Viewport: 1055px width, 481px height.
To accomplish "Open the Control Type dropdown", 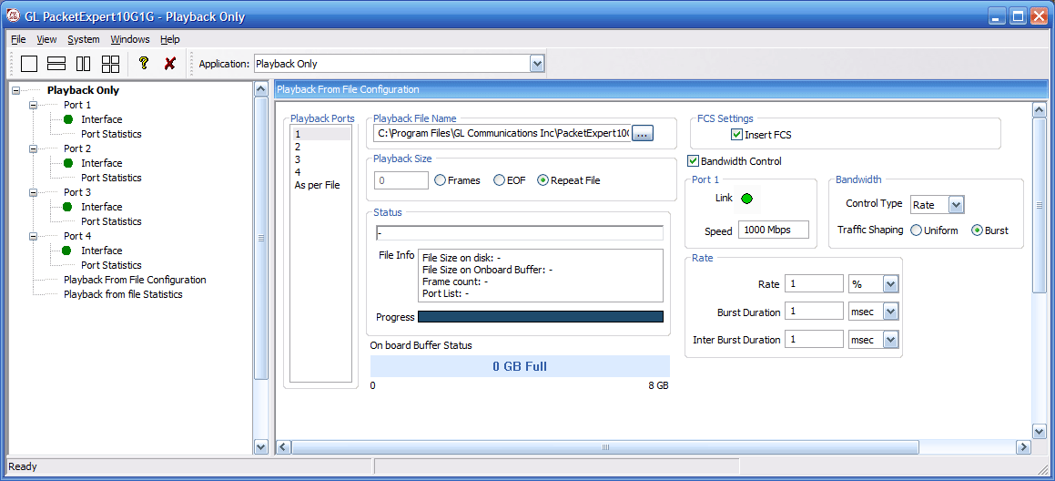I will pyautogui.click(x=957, y=205).
